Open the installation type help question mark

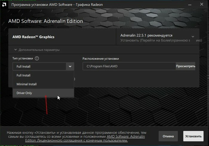coord(37,58)
